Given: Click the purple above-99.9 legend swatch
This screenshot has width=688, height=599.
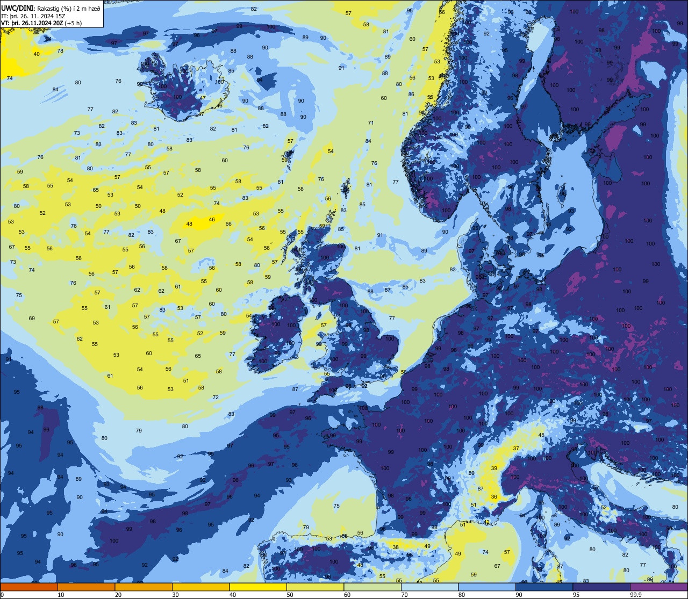Looking at the screenshot, I should (658, 587).
